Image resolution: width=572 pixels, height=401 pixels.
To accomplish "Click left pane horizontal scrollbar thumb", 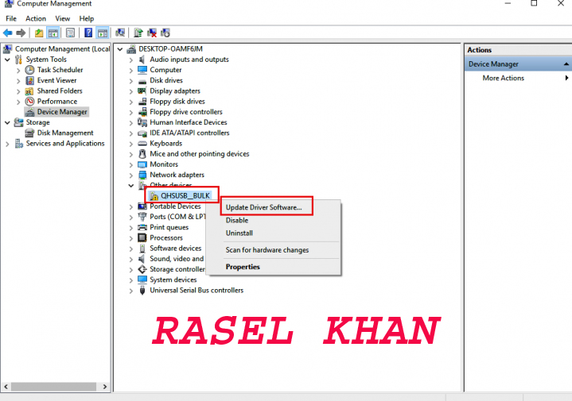I will point(53,387).
